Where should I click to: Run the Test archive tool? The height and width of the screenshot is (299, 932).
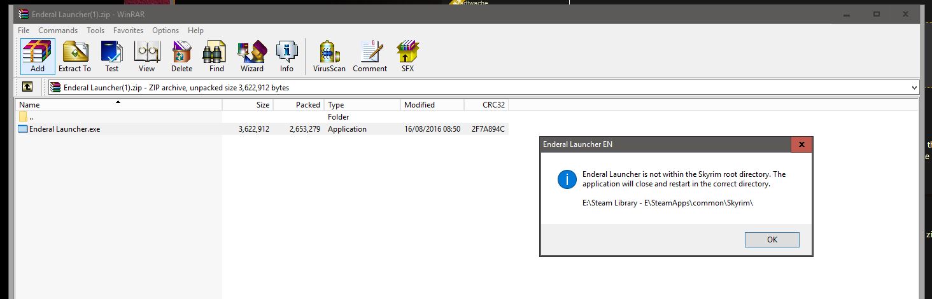(x=111, y=57)
